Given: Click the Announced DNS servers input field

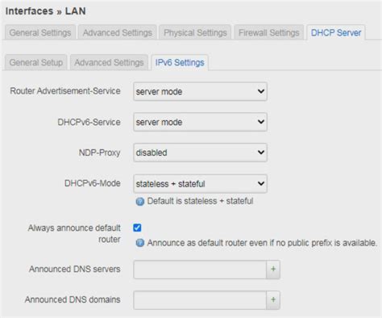Looking at the screenshot, I should point(200,270).
